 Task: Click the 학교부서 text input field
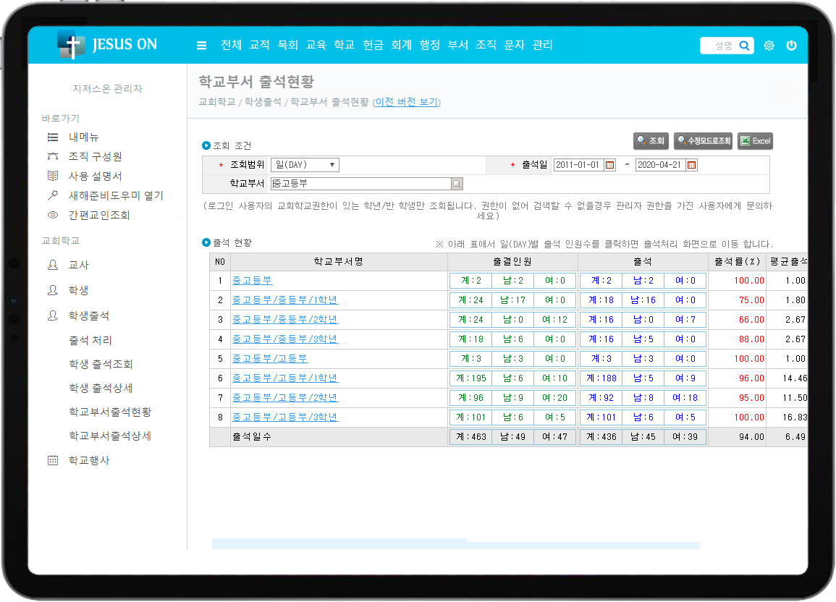point(360,184)
